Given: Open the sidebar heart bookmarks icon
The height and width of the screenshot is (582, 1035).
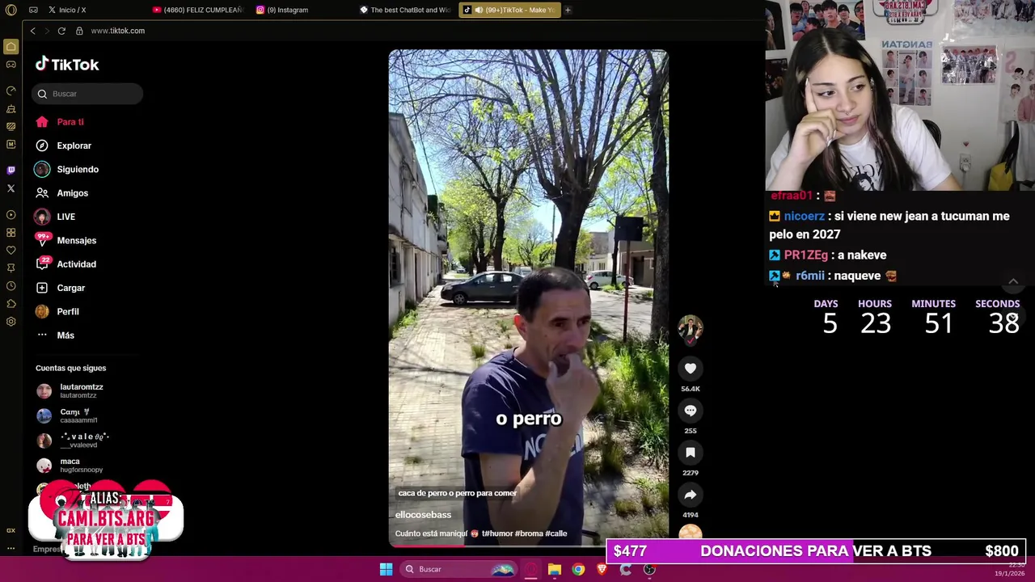Looking at the screenshot, I should coord(11,250).
